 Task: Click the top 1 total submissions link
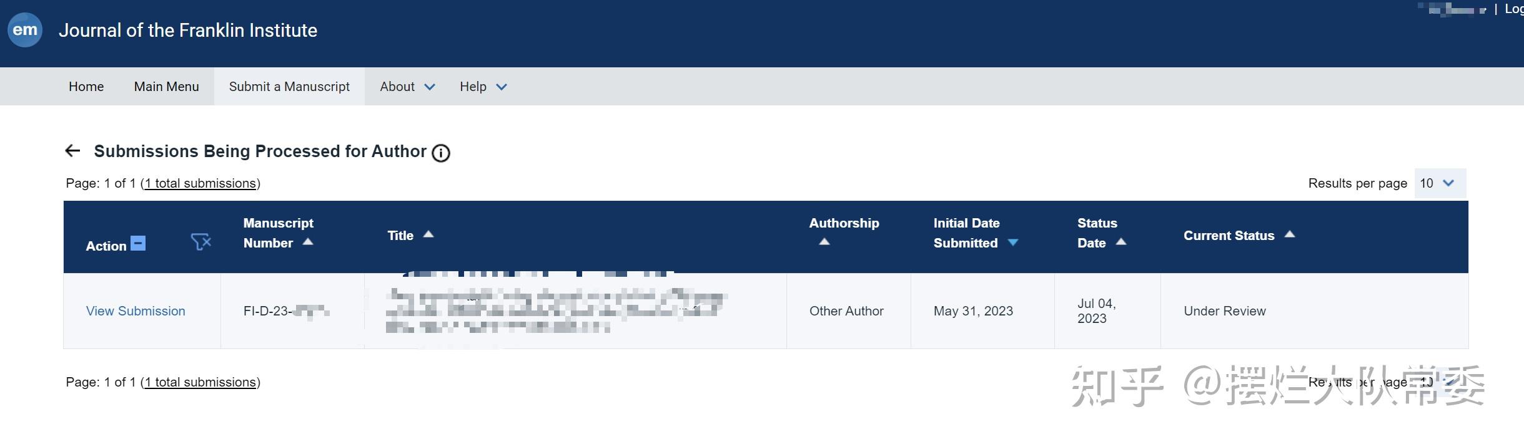[200, 183]
